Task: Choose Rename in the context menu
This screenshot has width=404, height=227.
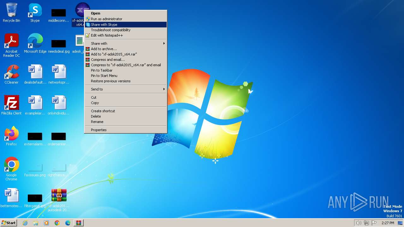Action: click(126, 122)
